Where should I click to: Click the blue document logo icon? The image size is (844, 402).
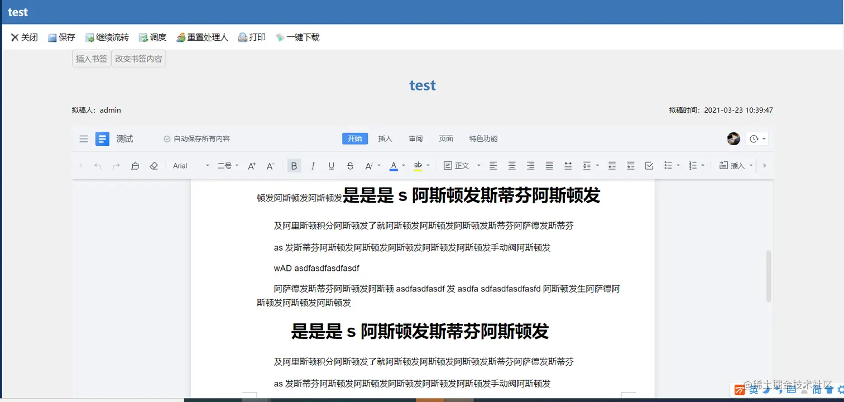[102, 138]
